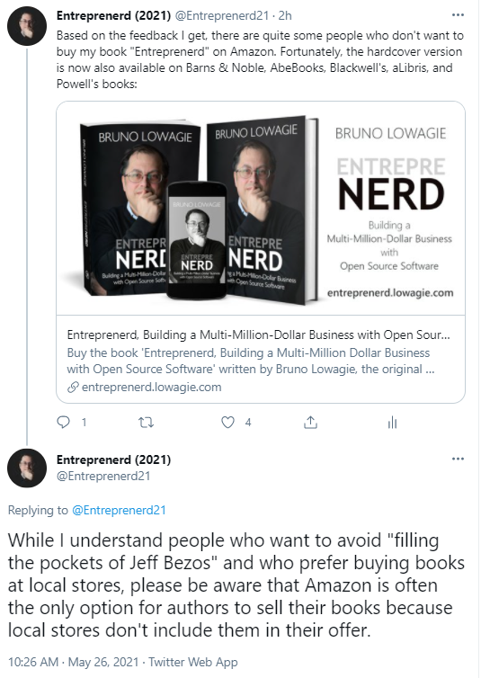This screenshot has width=481, height=678.
Task: Open the entreprenerd.lowagie.com card link
Action: pyautogui.click(x=151, y=387)
